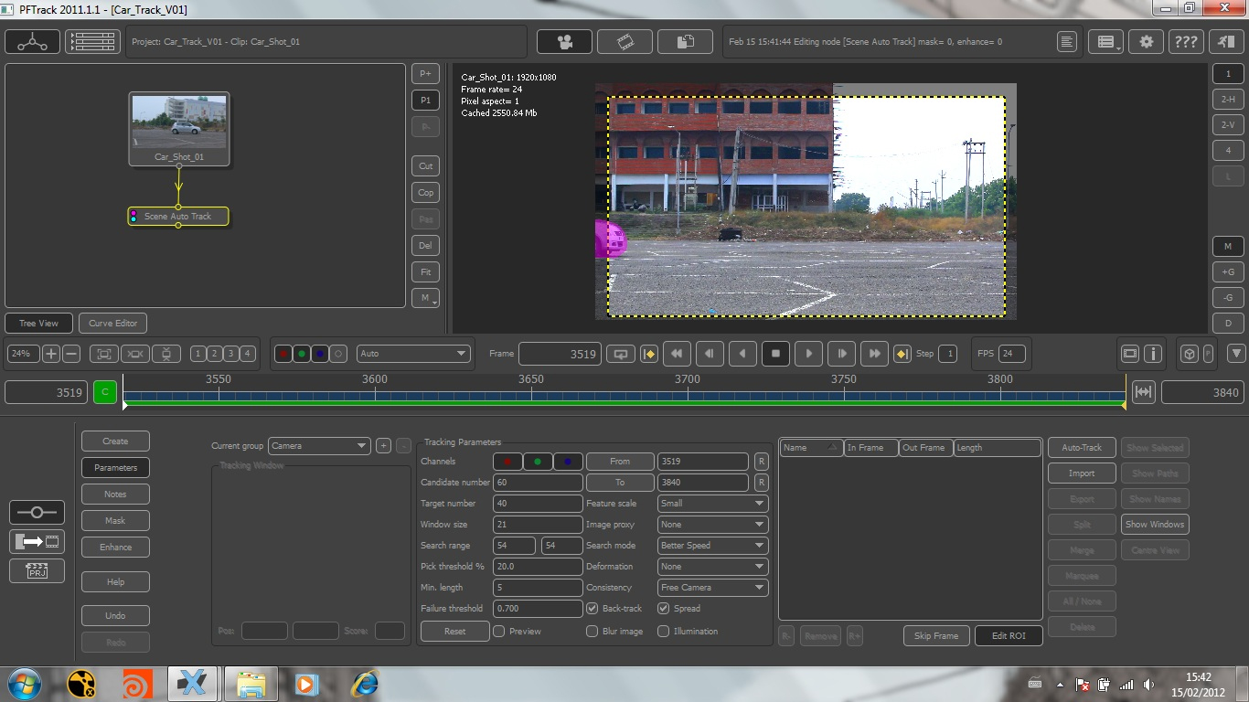
Task: Zoom in viewer with plus button
Action: pos(51,354)
